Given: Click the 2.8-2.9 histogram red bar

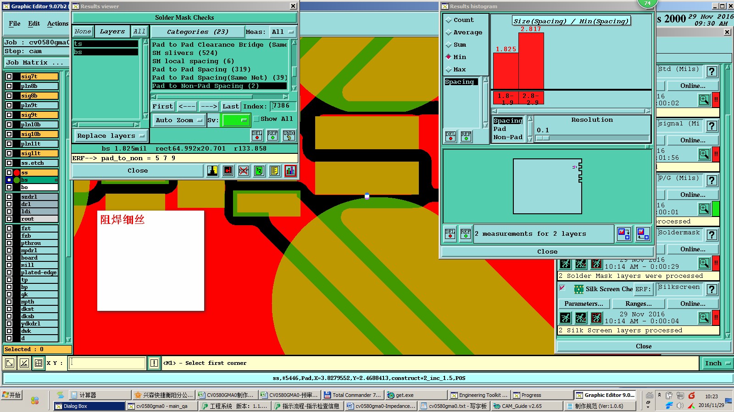Looking at the screenshot, I should click(x=531, y=60).
